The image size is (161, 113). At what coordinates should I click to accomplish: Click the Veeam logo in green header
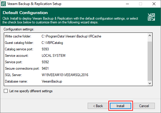coord(151,17)
